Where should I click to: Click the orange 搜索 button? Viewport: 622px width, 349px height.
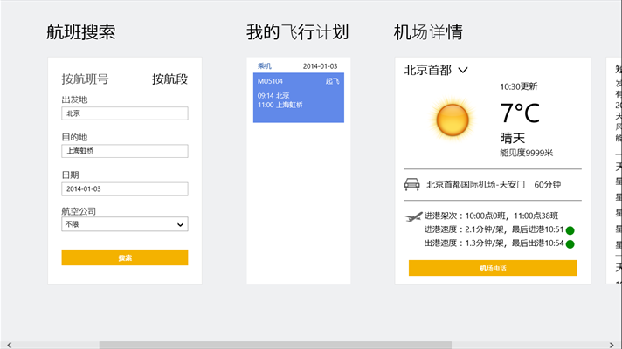coord(125,257)
